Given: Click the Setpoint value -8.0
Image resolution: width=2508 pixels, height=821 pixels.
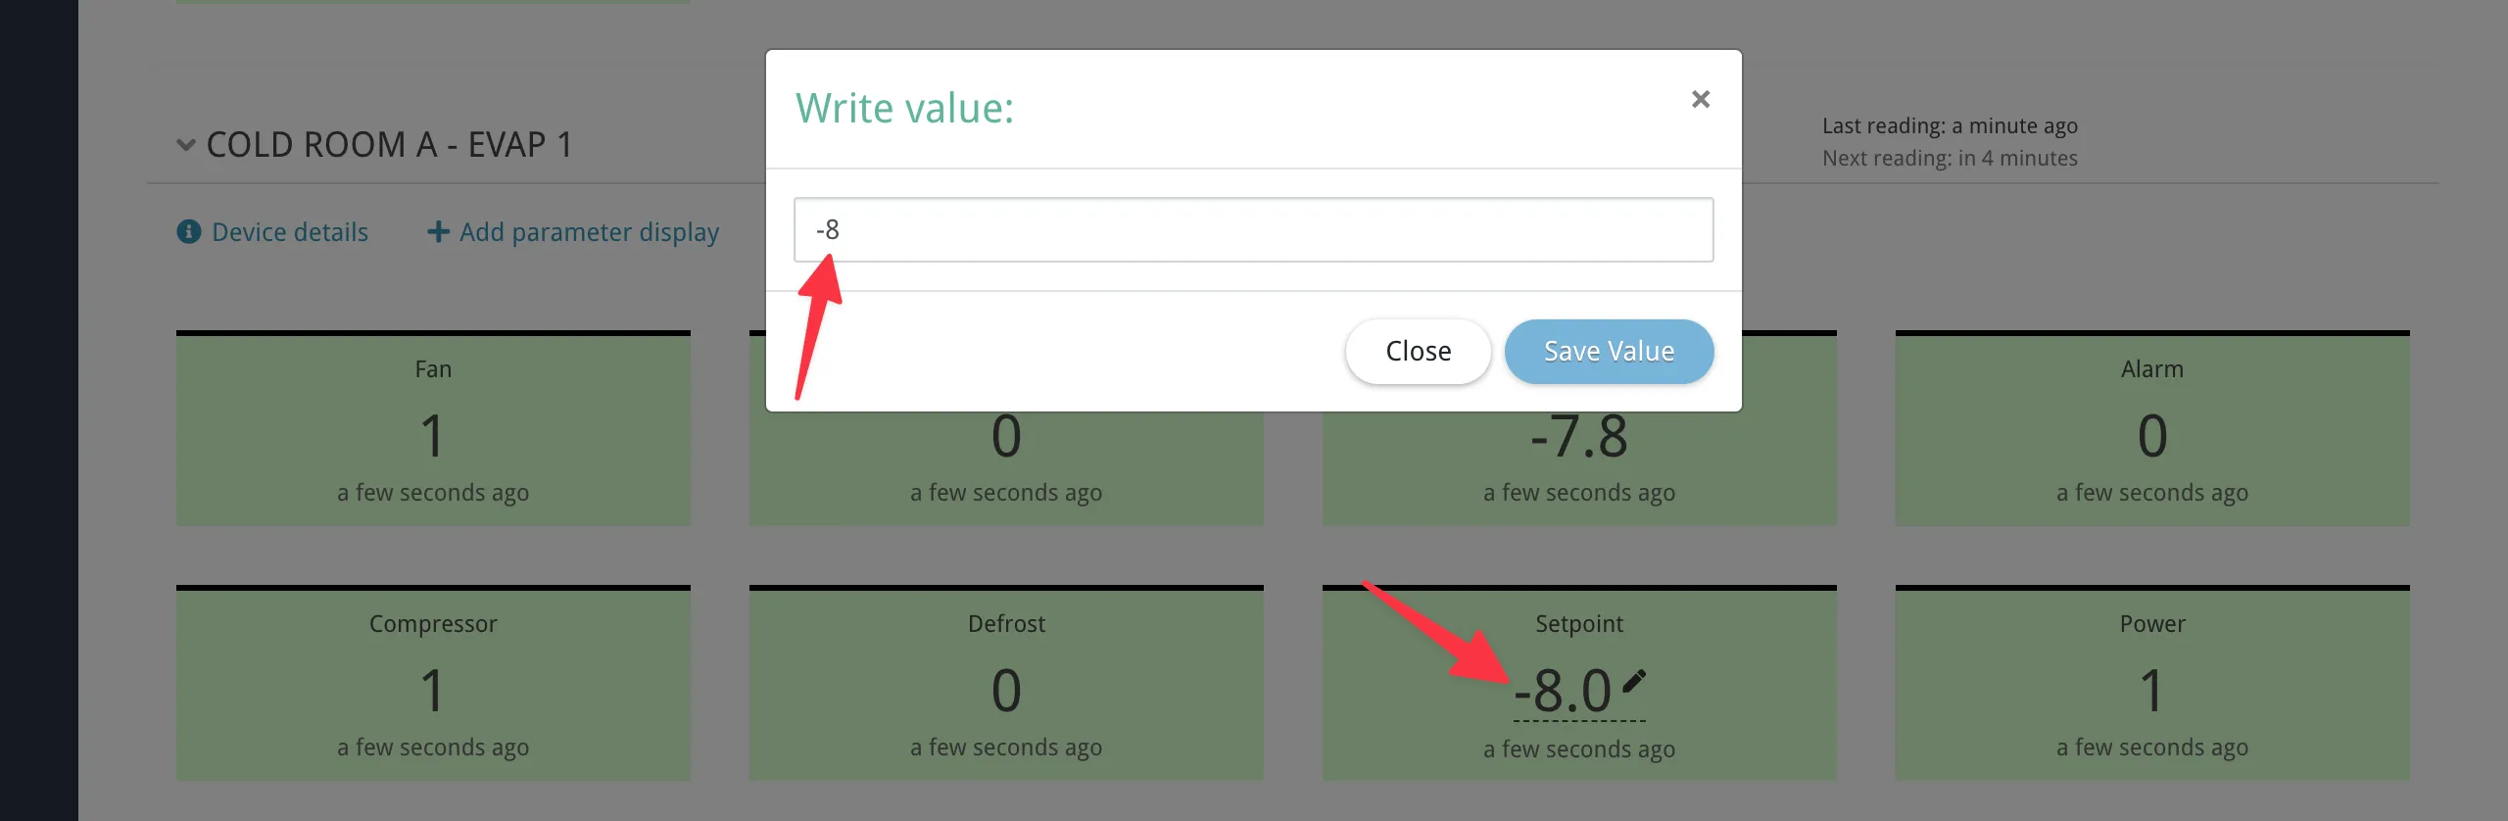Looking at the screenshot, I should 1563,691.
